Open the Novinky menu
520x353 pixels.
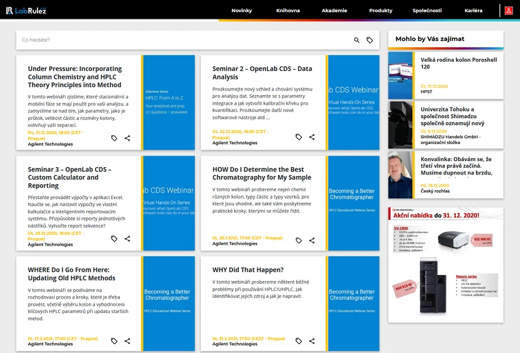[242, 11]
